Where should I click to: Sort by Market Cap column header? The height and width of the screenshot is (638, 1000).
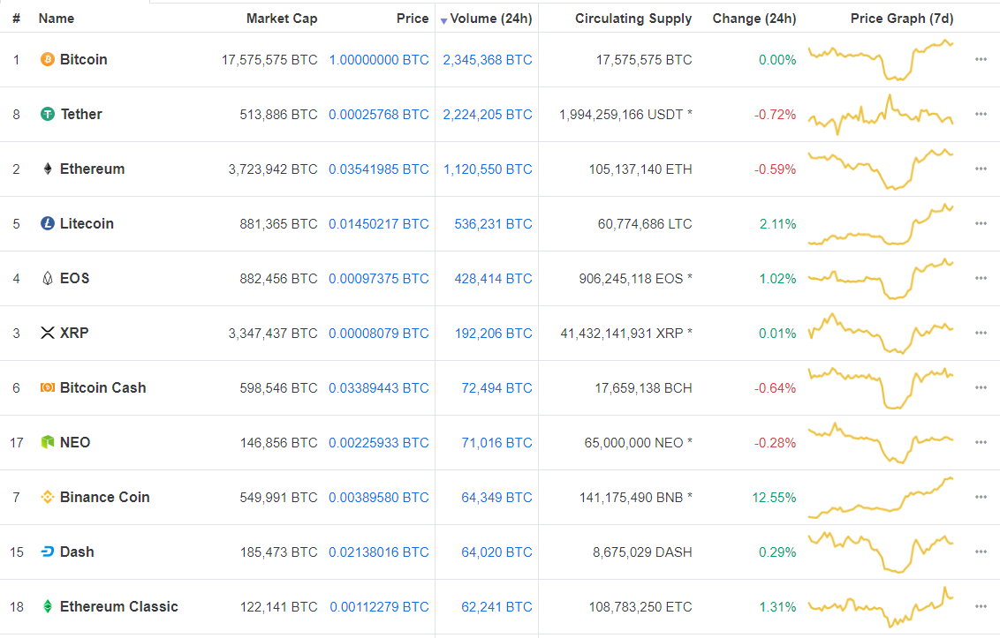pos(282,19)
